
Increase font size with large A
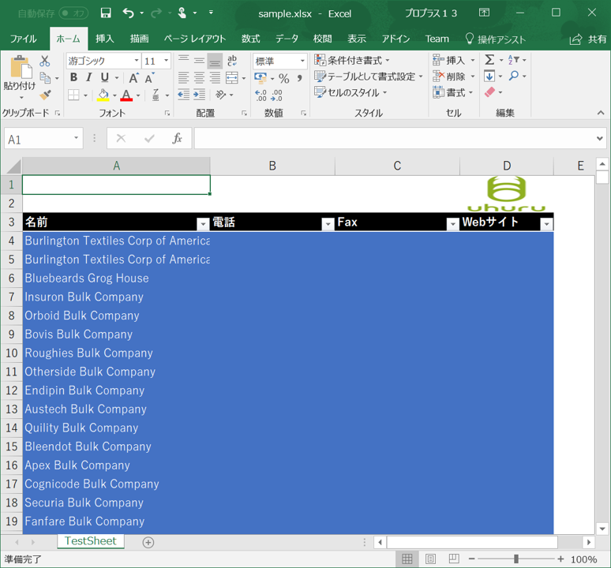click(x=133, y=78)
